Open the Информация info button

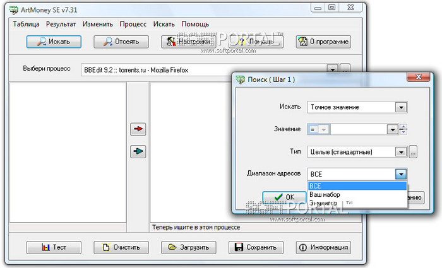[323, 247]
